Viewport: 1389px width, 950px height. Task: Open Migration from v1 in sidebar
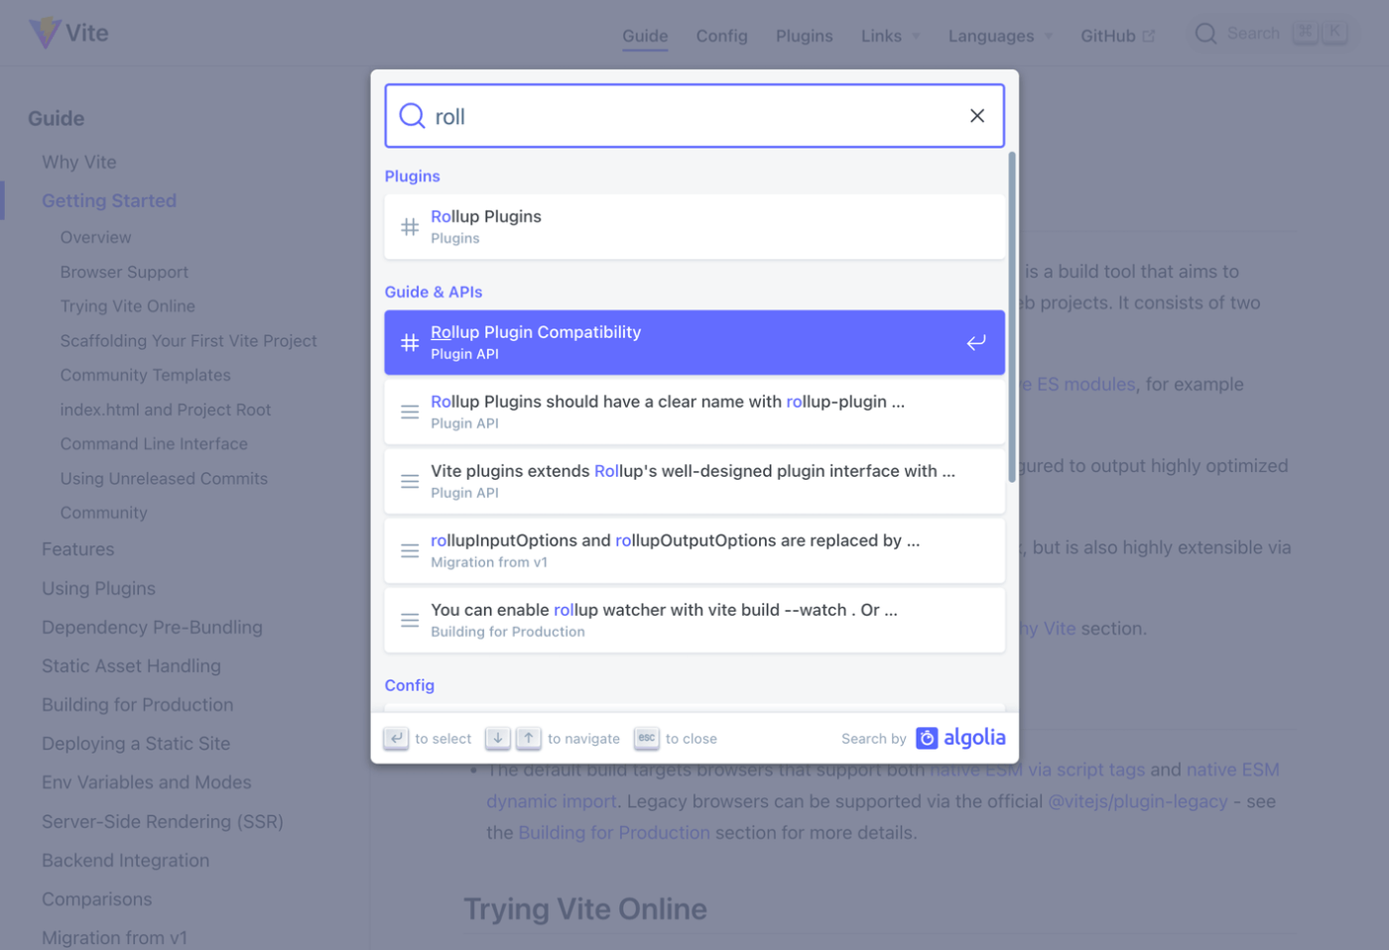tap(114, 937)
